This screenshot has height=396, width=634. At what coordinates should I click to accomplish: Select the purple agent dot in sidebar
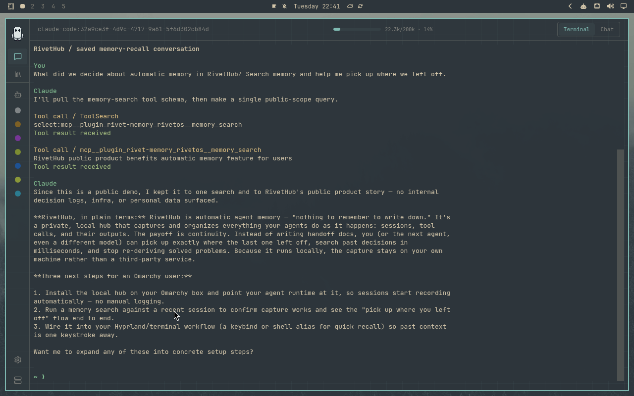pyautogui.click(x=18, y=138)
